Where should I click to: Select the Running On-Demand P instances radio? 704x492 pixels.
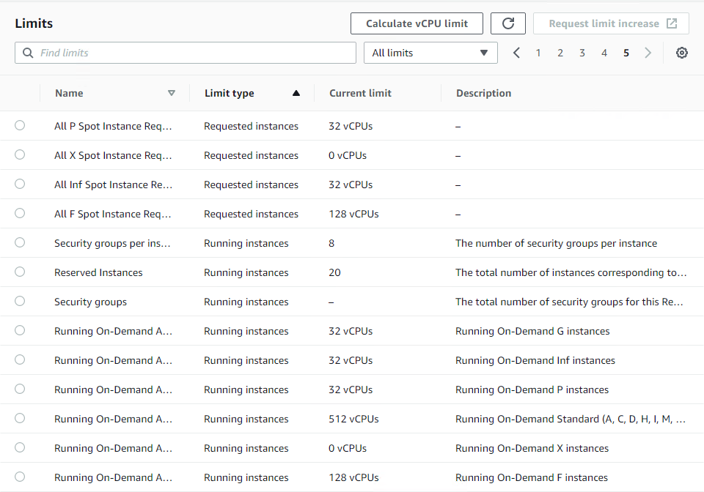point(20,389)
